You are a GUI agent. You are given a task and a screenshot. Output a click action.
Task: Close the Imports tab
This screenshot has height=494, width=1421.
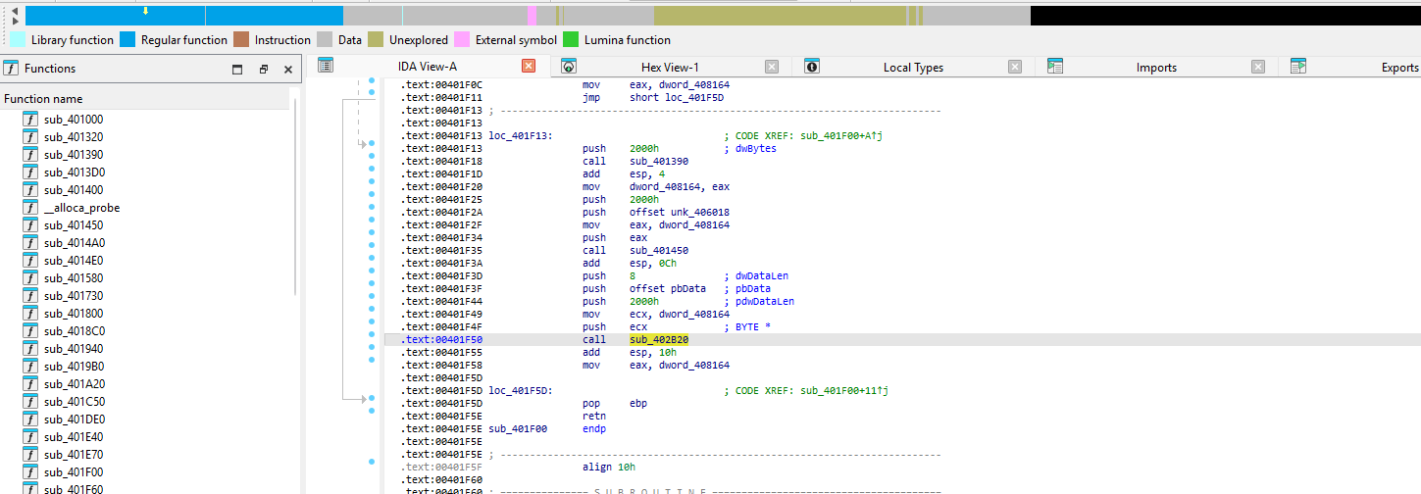[x=1258, y=67]
